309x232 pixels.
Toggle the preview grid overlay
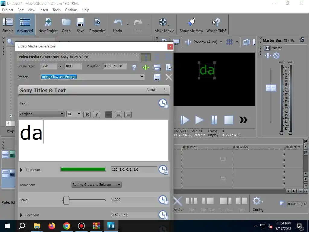coord(229,42)
